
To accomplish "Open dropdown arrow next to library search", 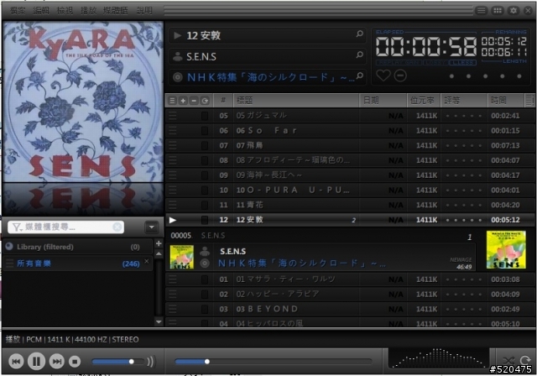I will (151, 227).
